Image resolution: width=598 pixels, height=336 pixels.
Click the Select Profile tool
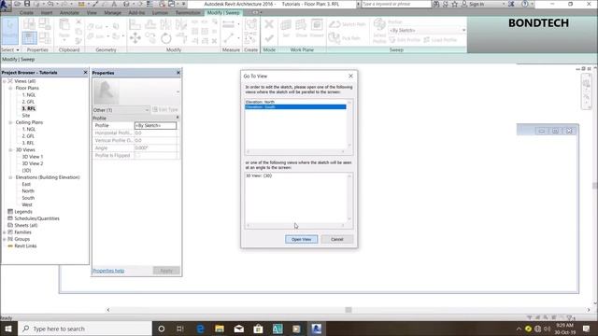tap(379, 31)
